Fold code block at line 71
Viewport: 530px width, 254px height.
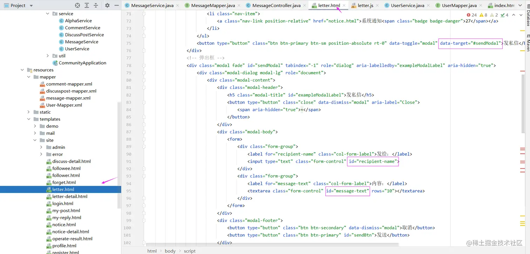tap(144, 14)
